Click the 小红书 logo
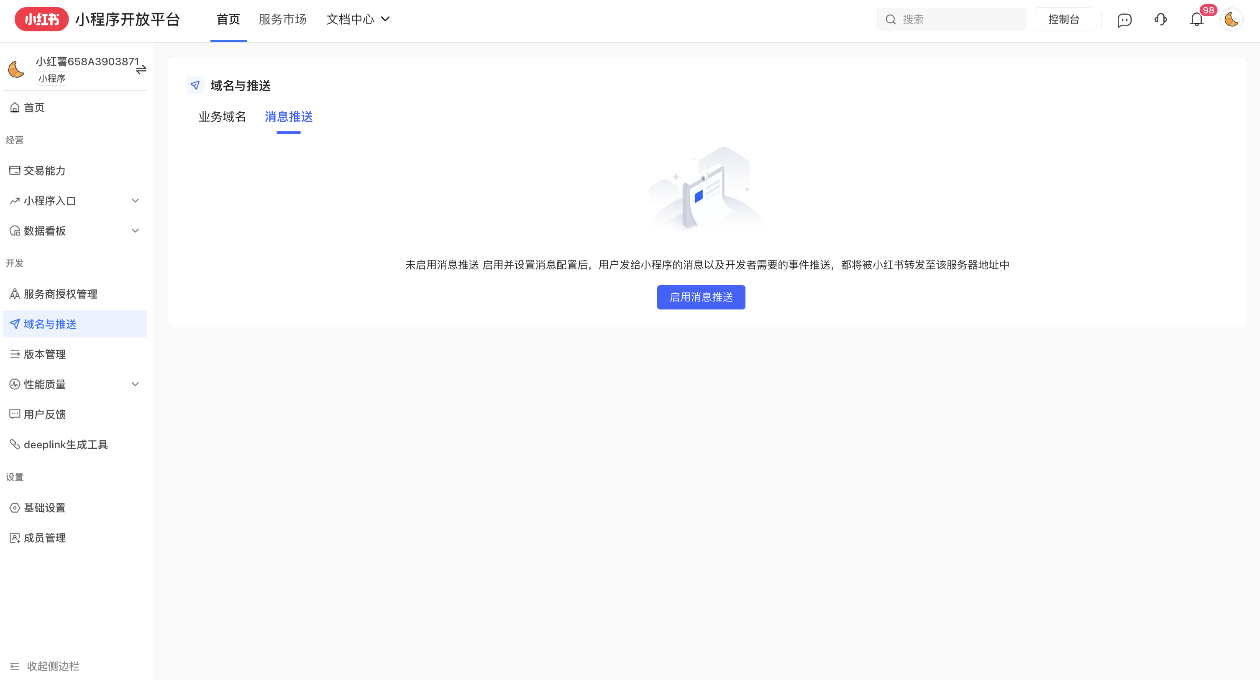The image size is (1260, 680). coord(41,20)
